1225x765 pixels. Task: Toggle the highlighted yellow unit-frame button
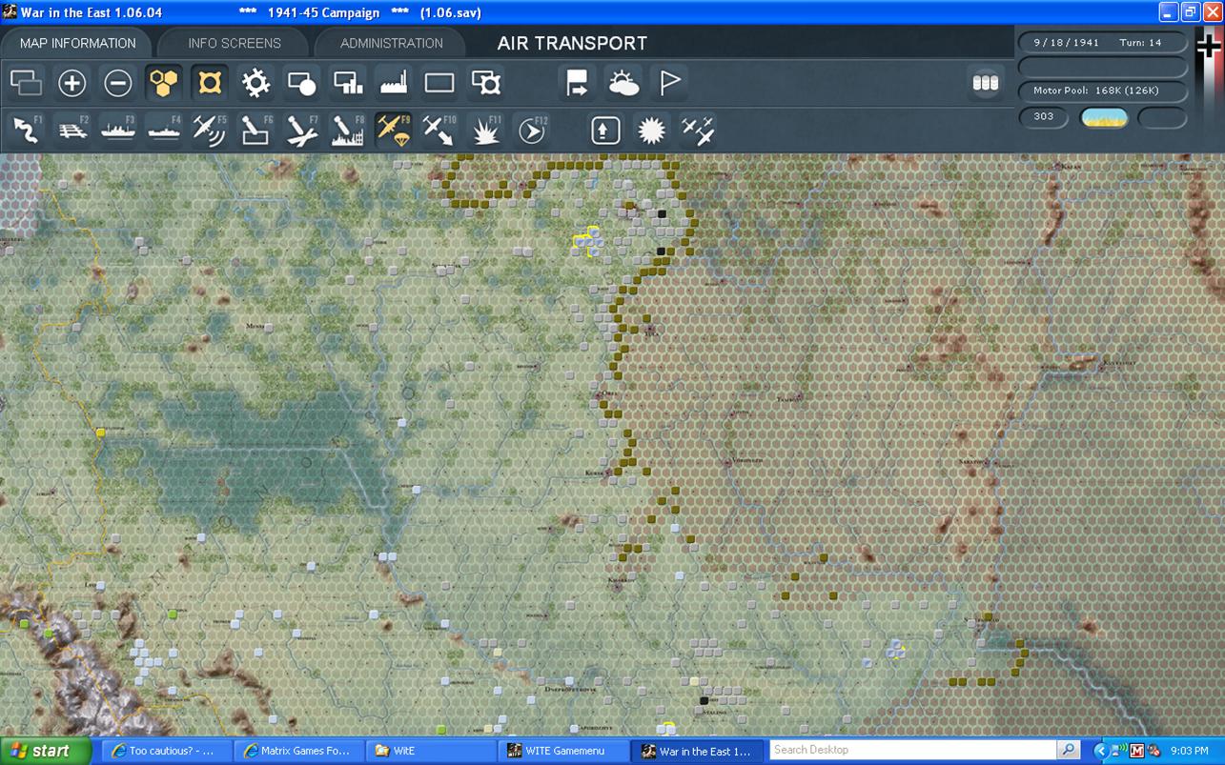(210, 84)
